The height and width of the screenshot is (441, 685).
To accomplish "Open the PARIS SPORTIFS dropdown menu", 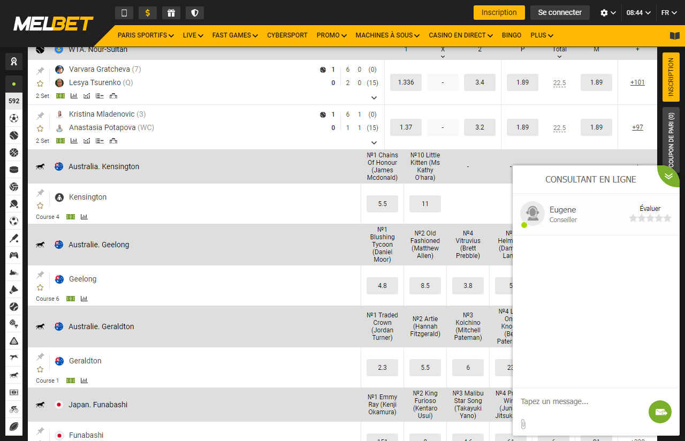I will tap(146, 35).
